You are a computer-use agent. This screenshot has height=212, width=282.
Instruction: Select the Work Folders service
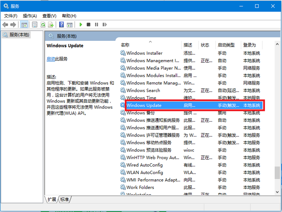pyautogui.click(x=191, y=187)
